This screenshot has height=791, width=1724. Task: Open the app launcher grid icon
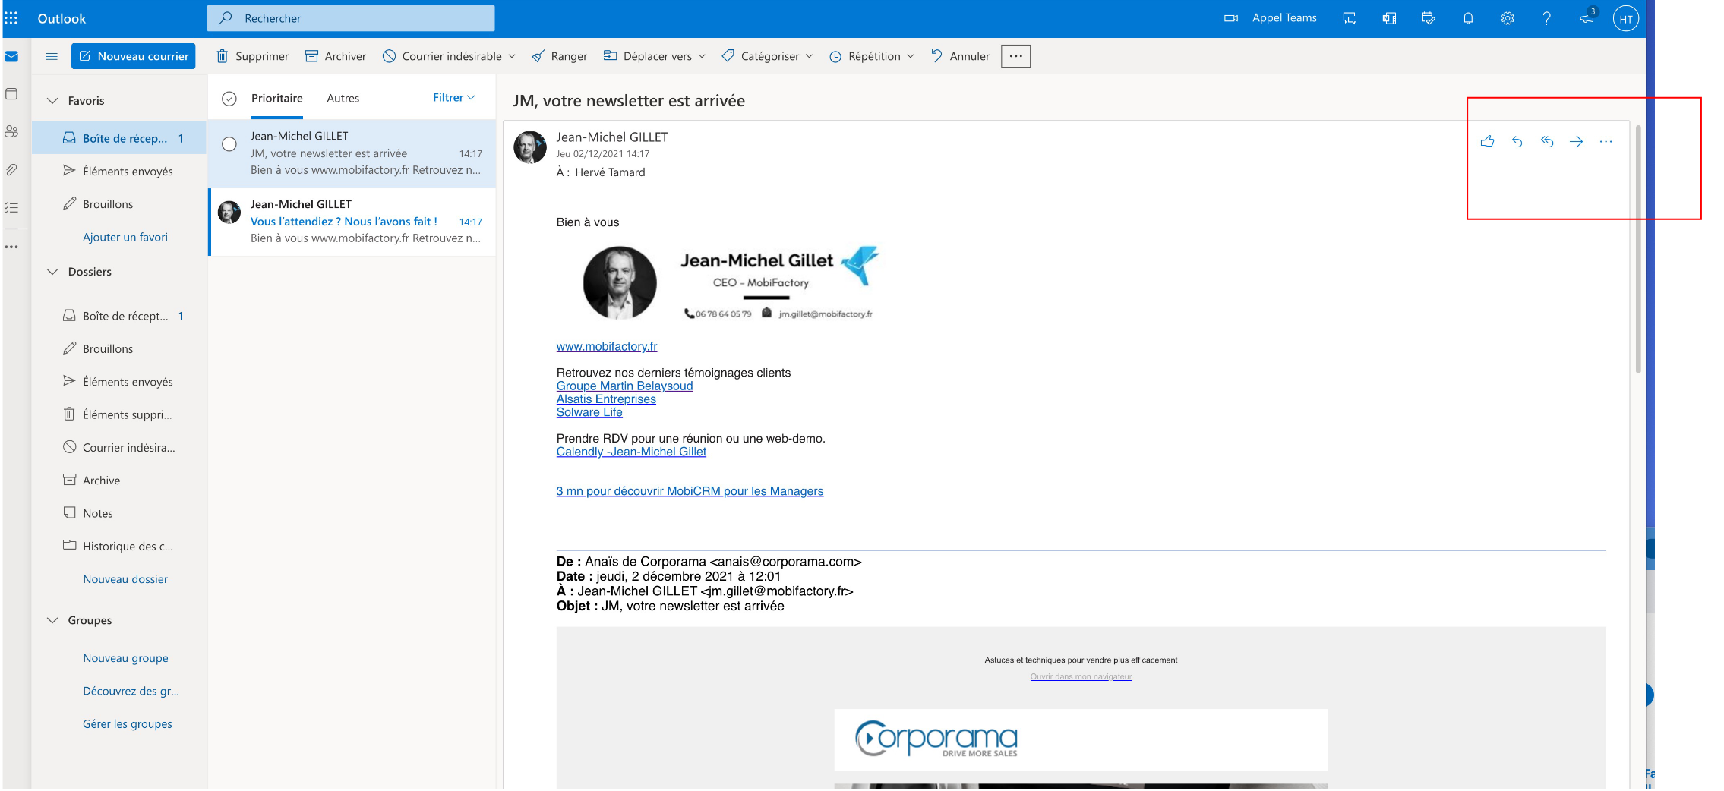pos(11,18)
